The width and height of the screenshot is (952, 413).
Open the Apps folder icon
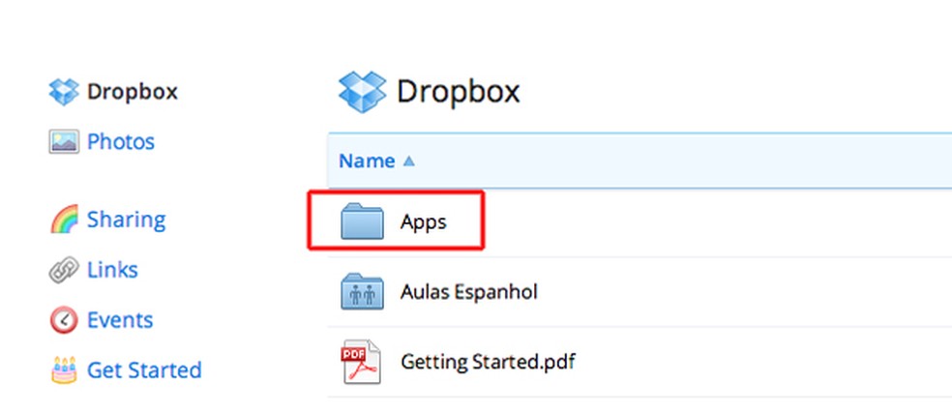point(362,221)
